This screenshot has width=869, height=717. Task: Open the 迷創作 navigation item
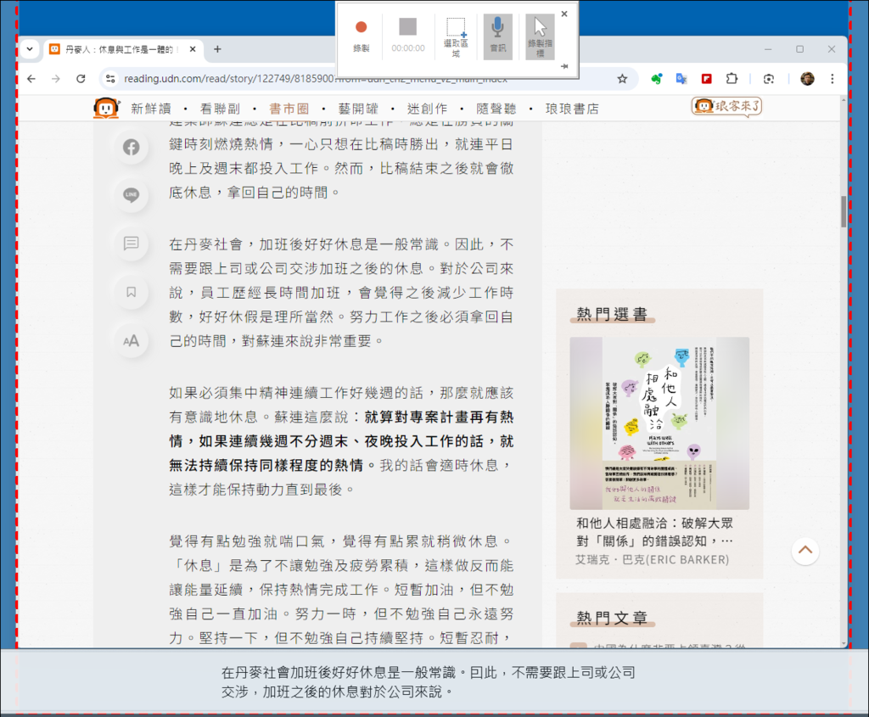click(x=428, y=109)
